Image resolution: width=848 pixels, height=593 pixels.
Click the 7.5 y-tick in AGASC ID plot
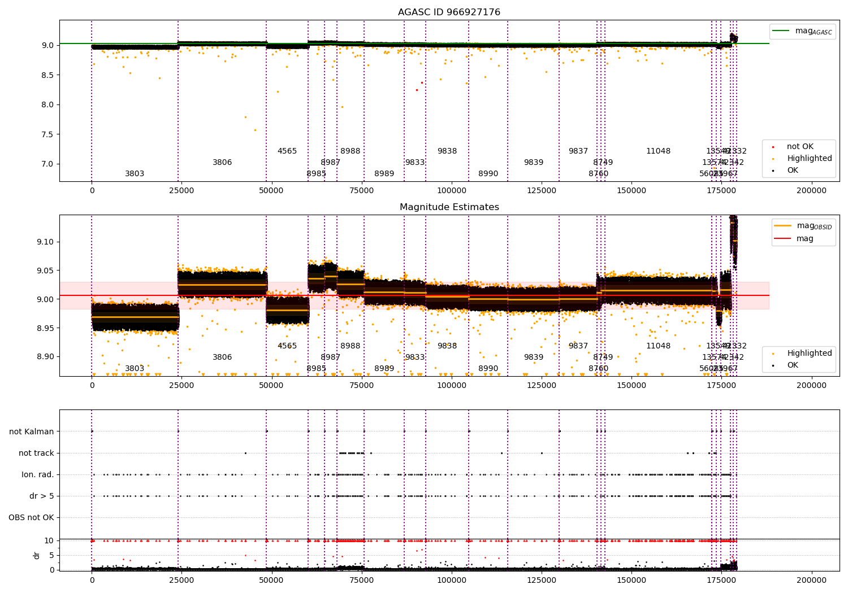[47, 134]
